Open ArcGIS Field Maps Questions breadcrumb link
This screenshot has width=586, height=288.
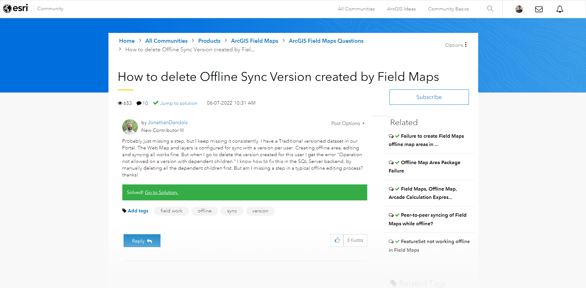[326, 41]
